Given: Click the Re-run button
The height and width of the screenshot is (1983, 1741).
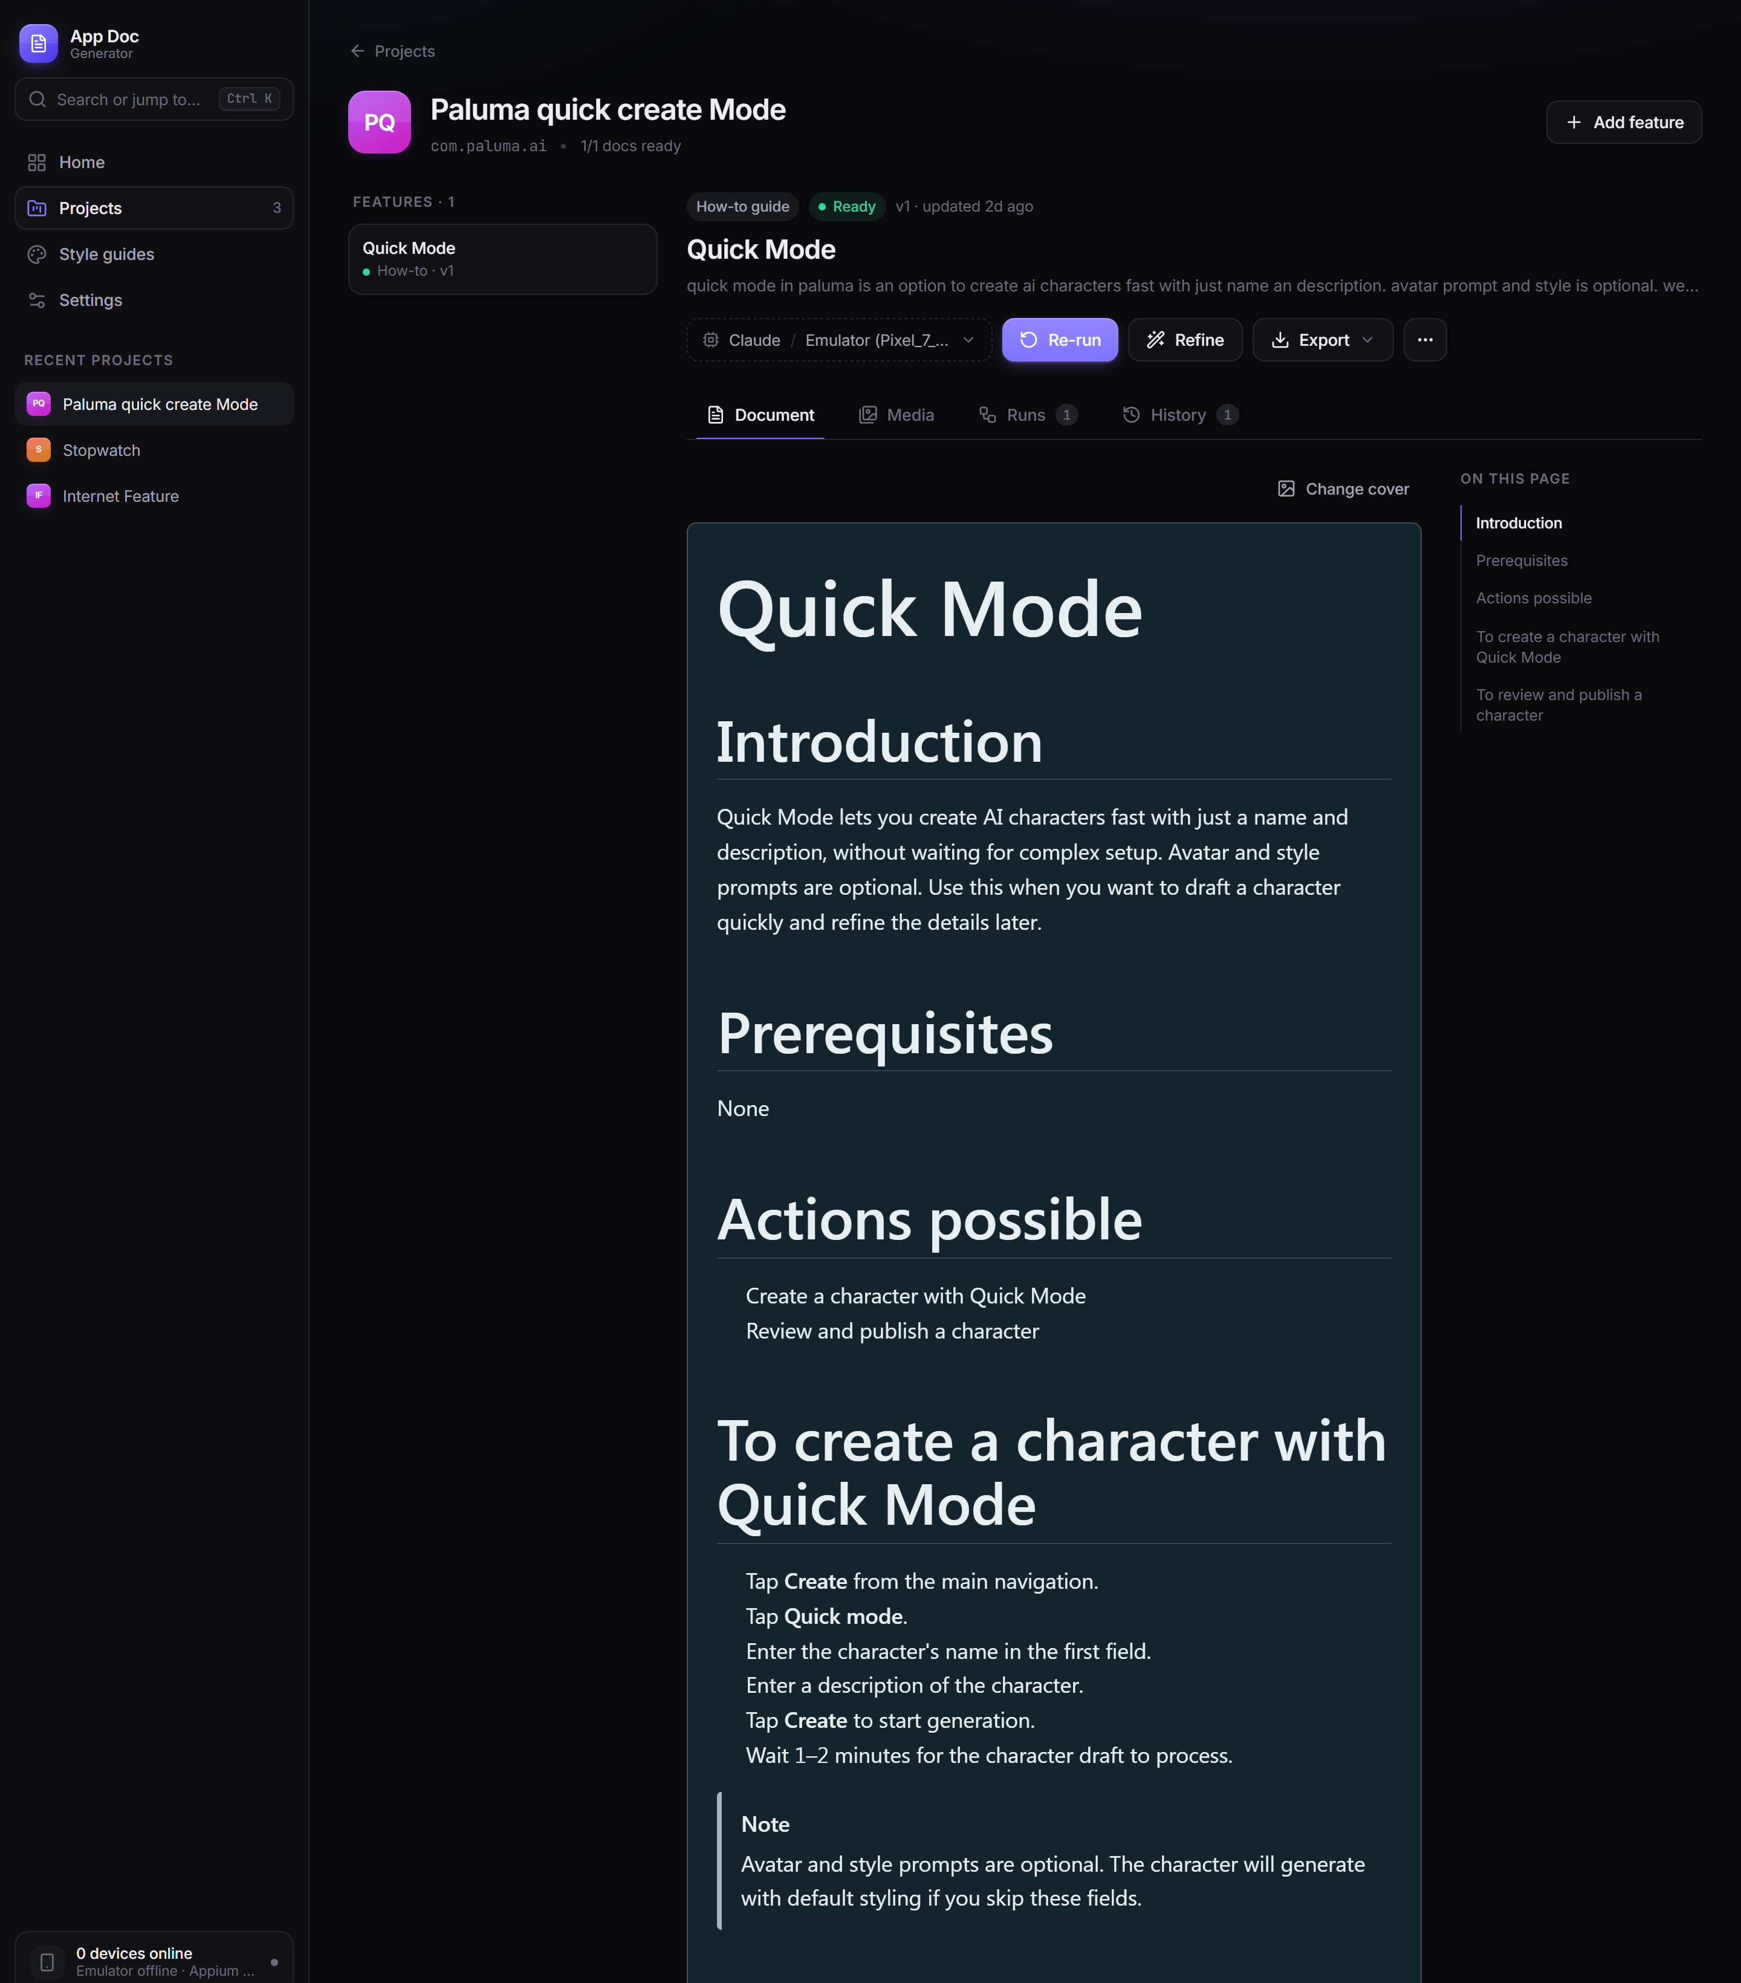Looking at the screenshot, I should pyautogui.click(x=1060, y=340).
